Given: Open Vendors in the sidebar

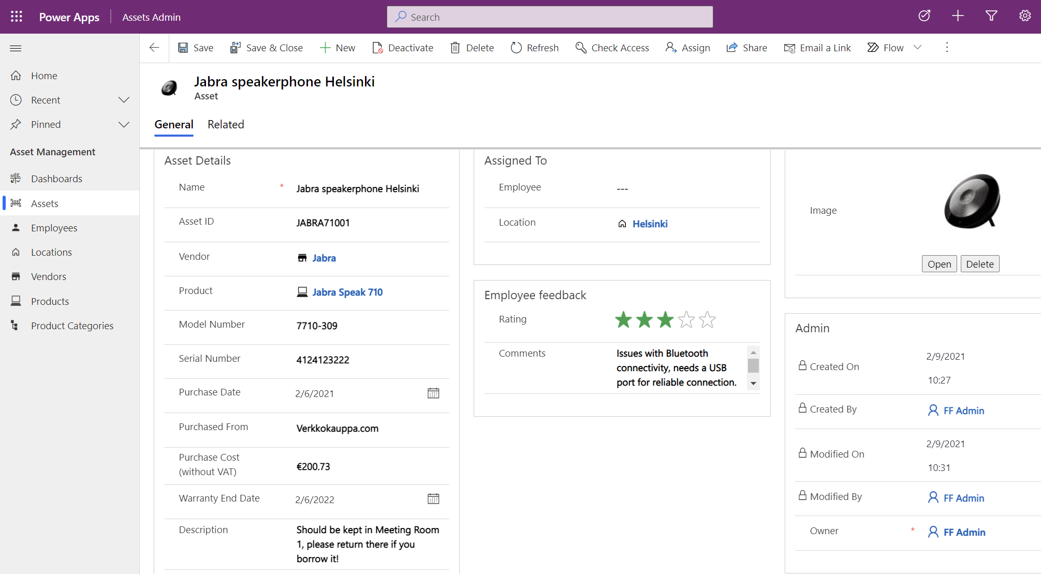Looking at the screenshot, I should tap(49, 276).
